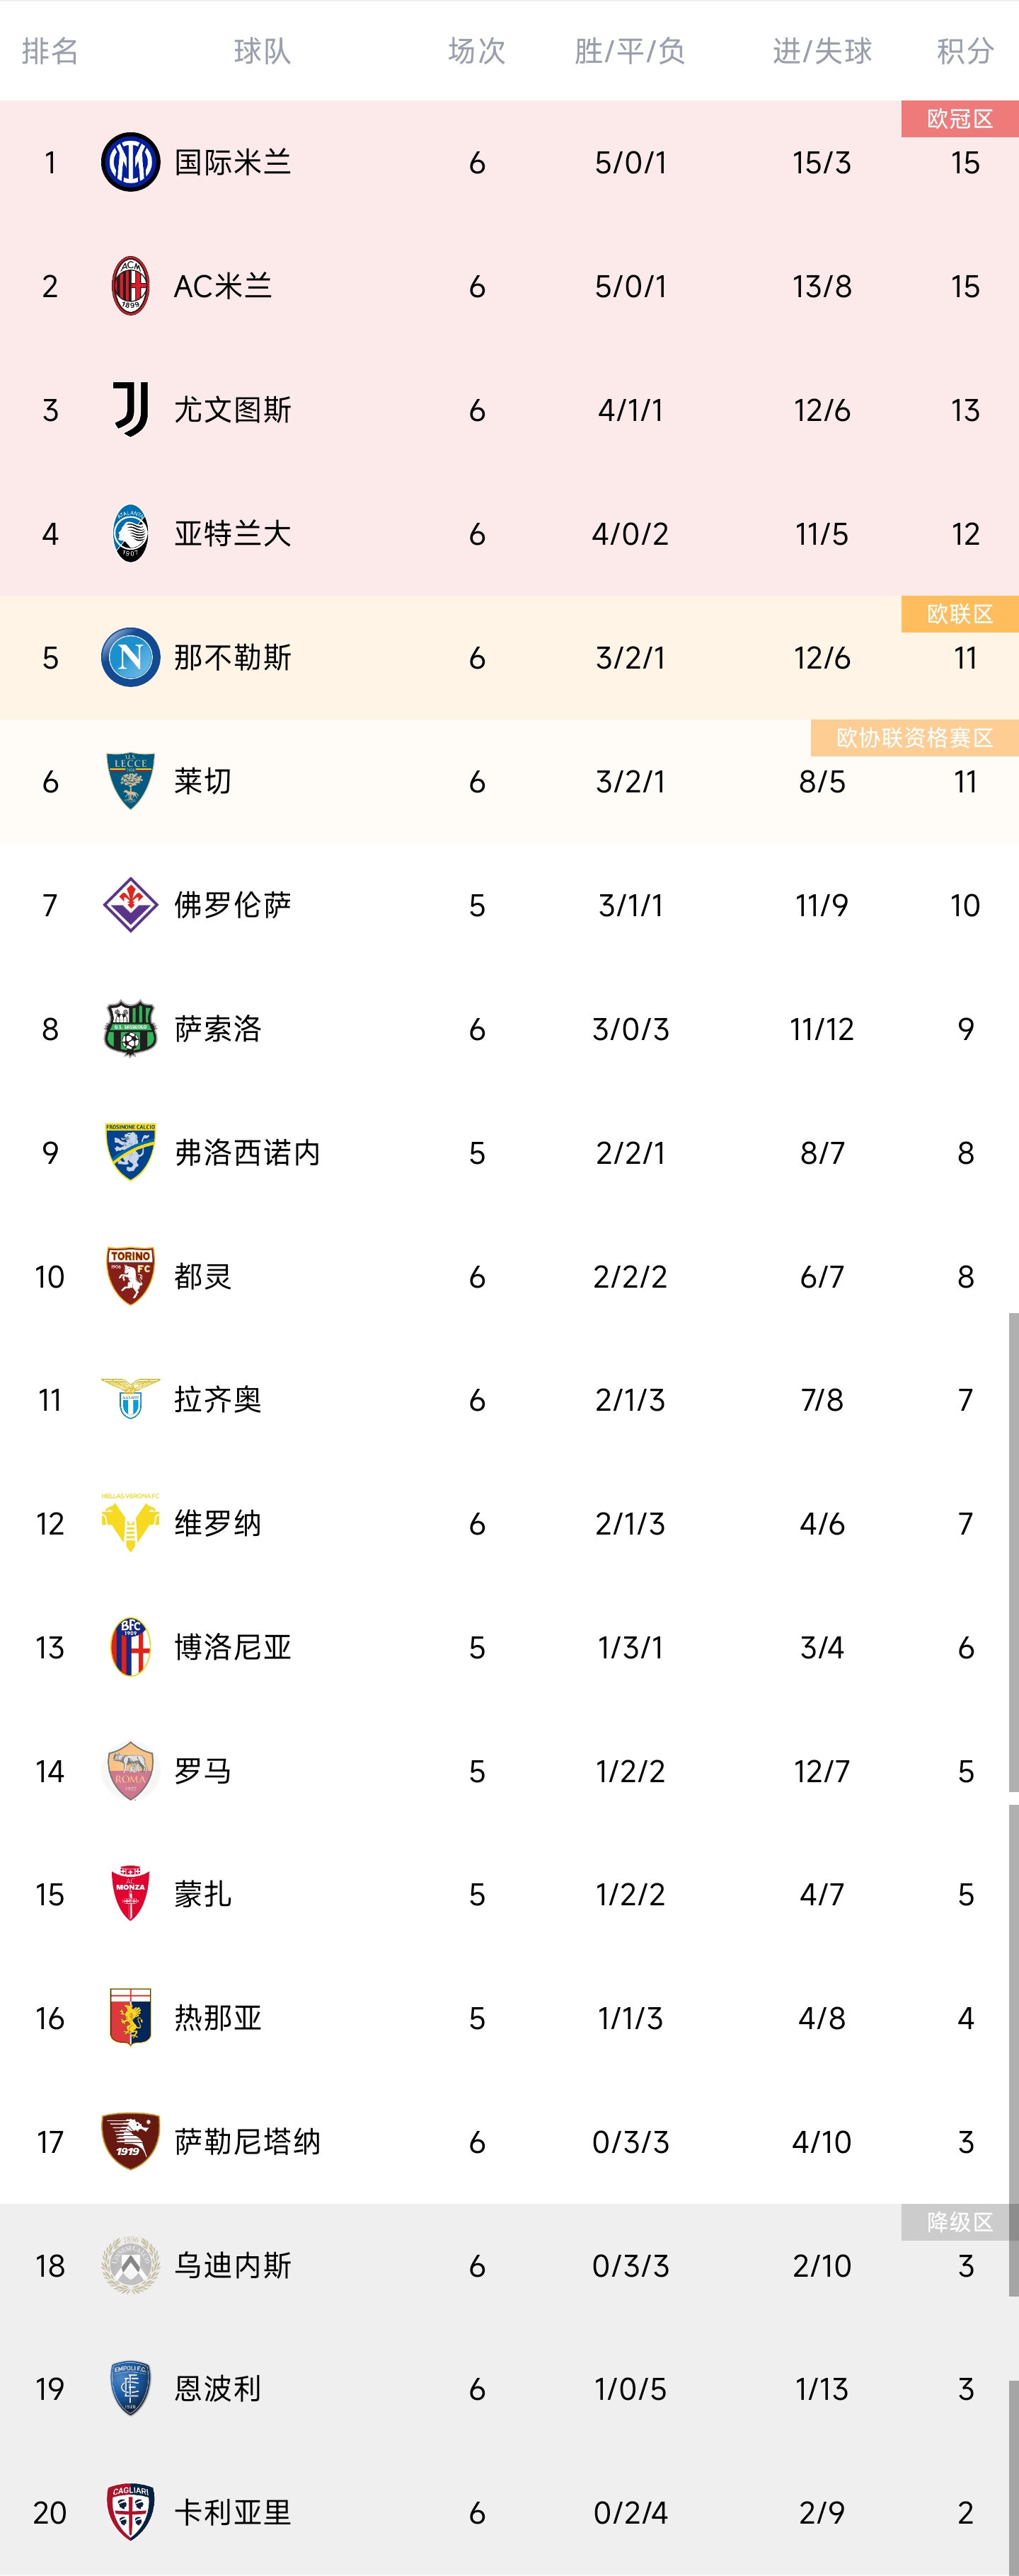The height and width of the screenshot is (2576, 1019).
Task: Click the Cagliari club crest
Action: pyautogui.click(x=130, y=2512)
